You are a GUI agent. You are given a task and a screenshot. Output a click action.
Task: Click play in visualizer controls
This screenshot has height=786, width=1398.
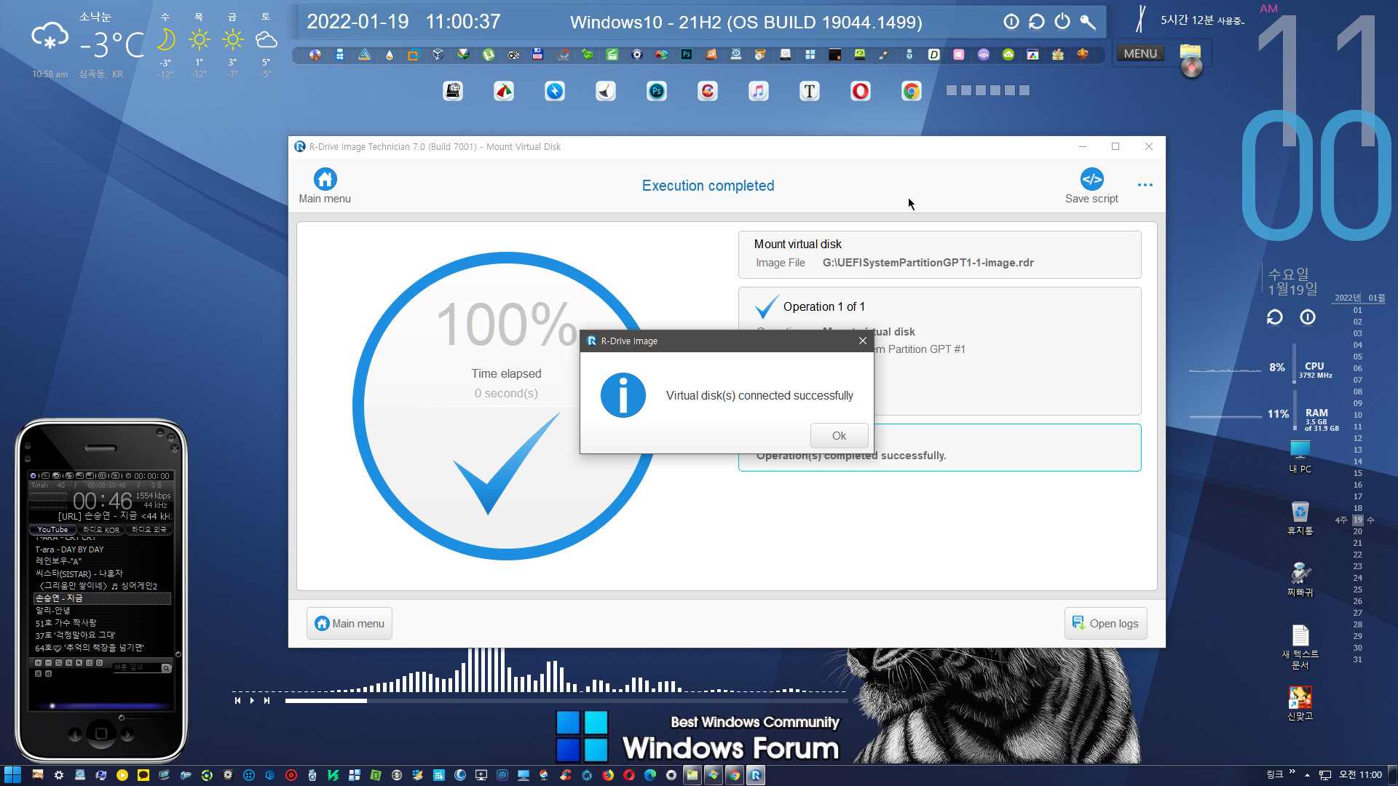point(252,700)
